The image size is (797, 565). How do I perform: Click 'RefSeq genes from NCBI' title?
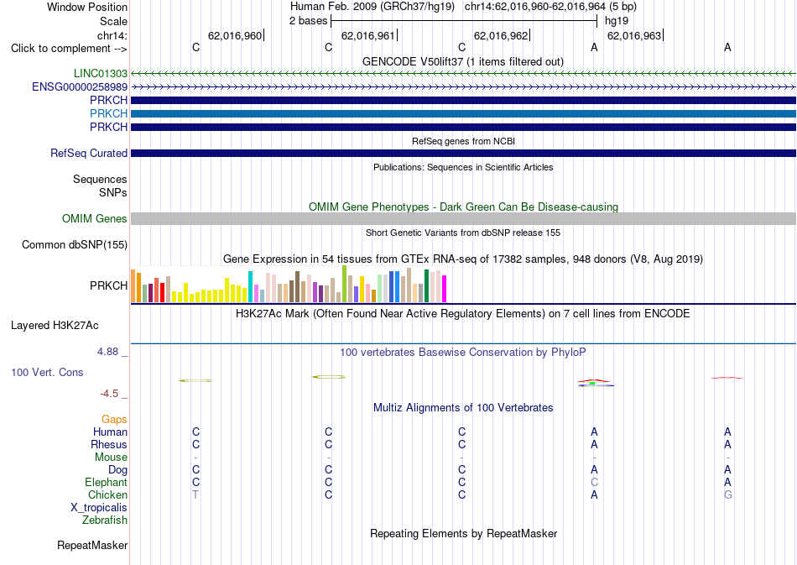point(463,141)
